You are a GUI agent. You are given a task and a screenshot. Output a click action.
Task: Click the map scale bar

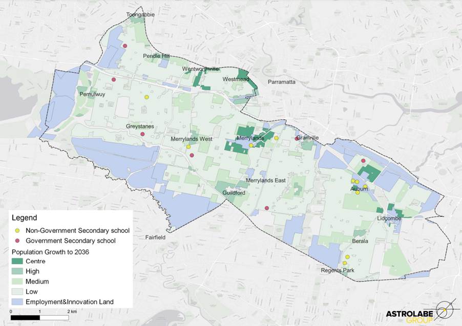pyautogui.click(x=39, y=318)
